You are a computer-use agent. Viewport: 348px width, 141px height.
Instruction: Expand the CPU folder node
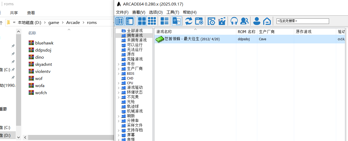[x=119, y=83]
